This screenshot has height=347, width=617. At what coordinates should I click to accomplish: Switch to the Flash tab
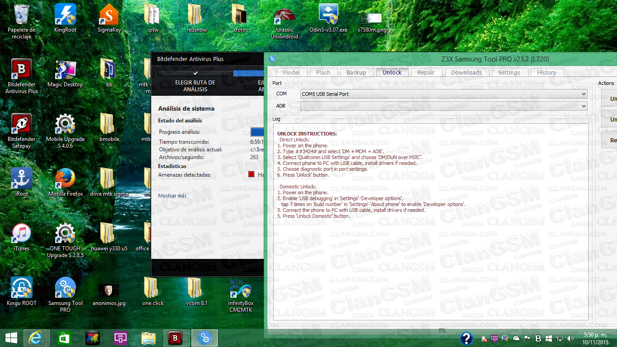[x=323, y=72]
